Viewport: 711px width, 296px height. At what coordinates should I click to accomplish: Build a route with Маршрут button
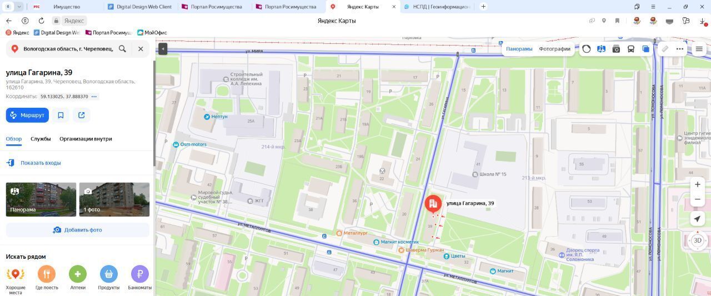click(x=27, y=115)
